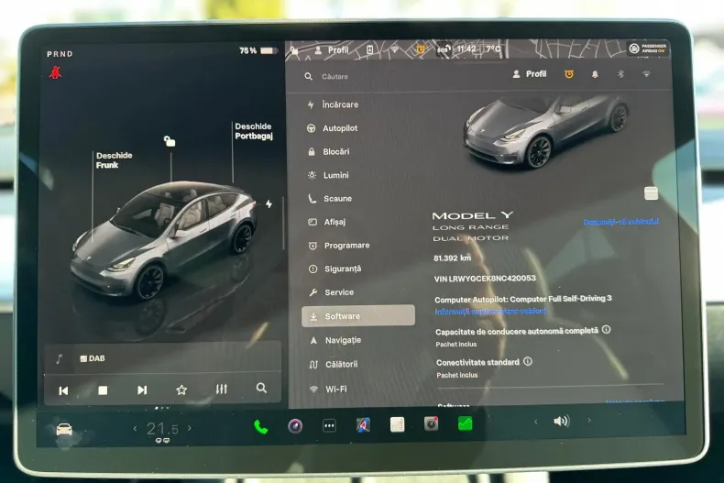Mark current station as favorite star
724x483 pixels.
tap(181, 390)
